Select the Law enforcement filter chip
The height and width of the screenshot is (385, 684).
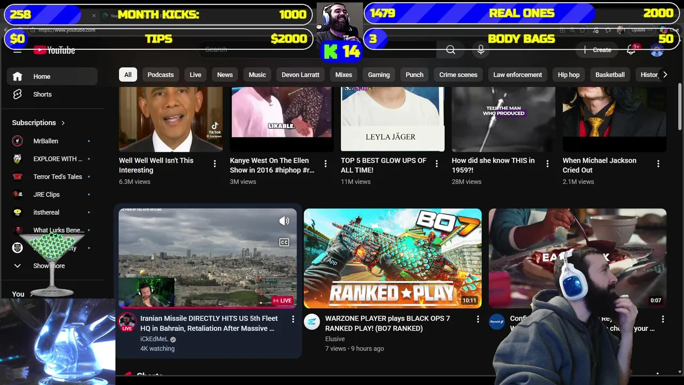[x=517, y=75]
